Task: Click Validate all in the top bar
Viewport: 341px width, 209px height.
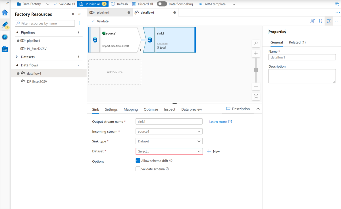Action: [x=64, y=4]
